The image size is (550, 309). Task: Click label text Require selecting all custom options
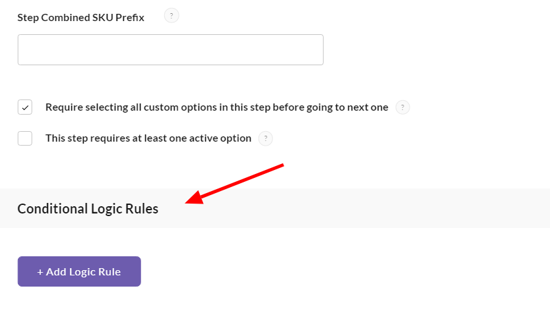tap(216, 107)
